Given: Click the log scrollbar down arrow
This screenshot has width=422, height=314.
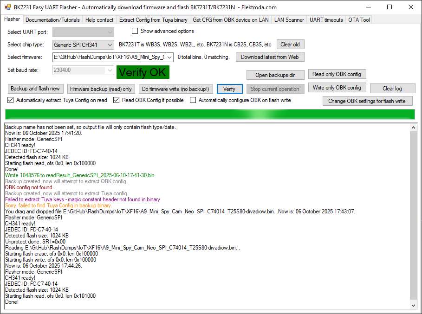Looking at the screenshot, I should pos(413,306).
